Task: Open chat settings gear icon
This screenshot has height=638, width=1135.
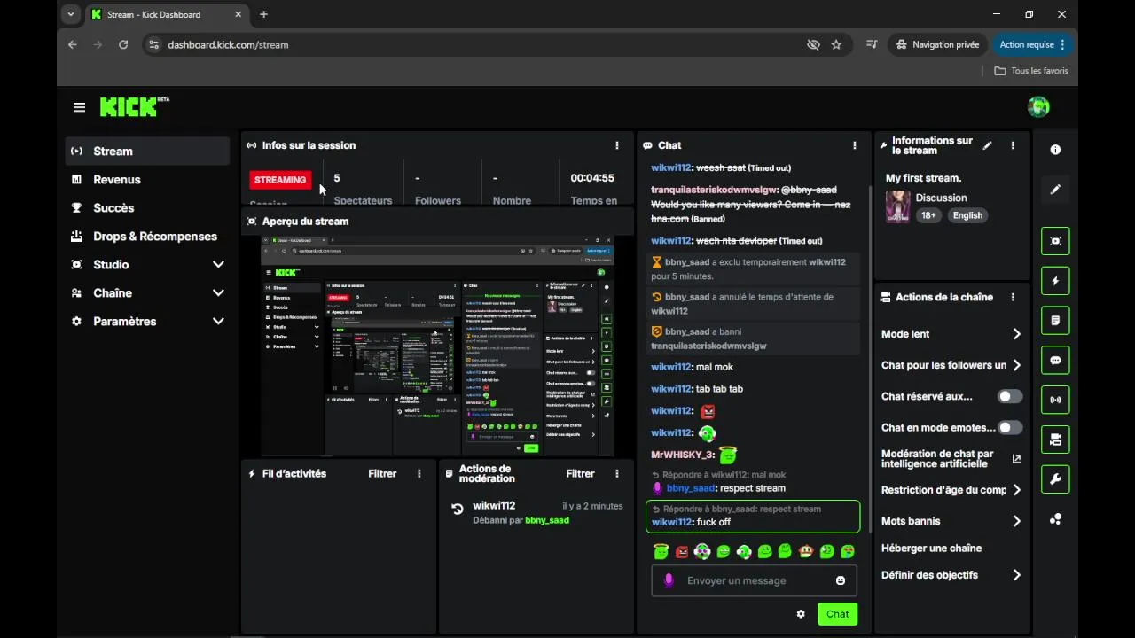Action: tap(801, 614)
